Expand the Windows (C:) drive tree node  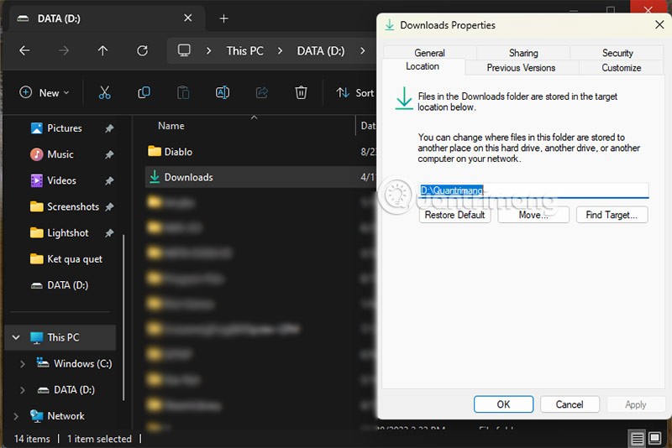pyautogui.click(x=23, y=364)
